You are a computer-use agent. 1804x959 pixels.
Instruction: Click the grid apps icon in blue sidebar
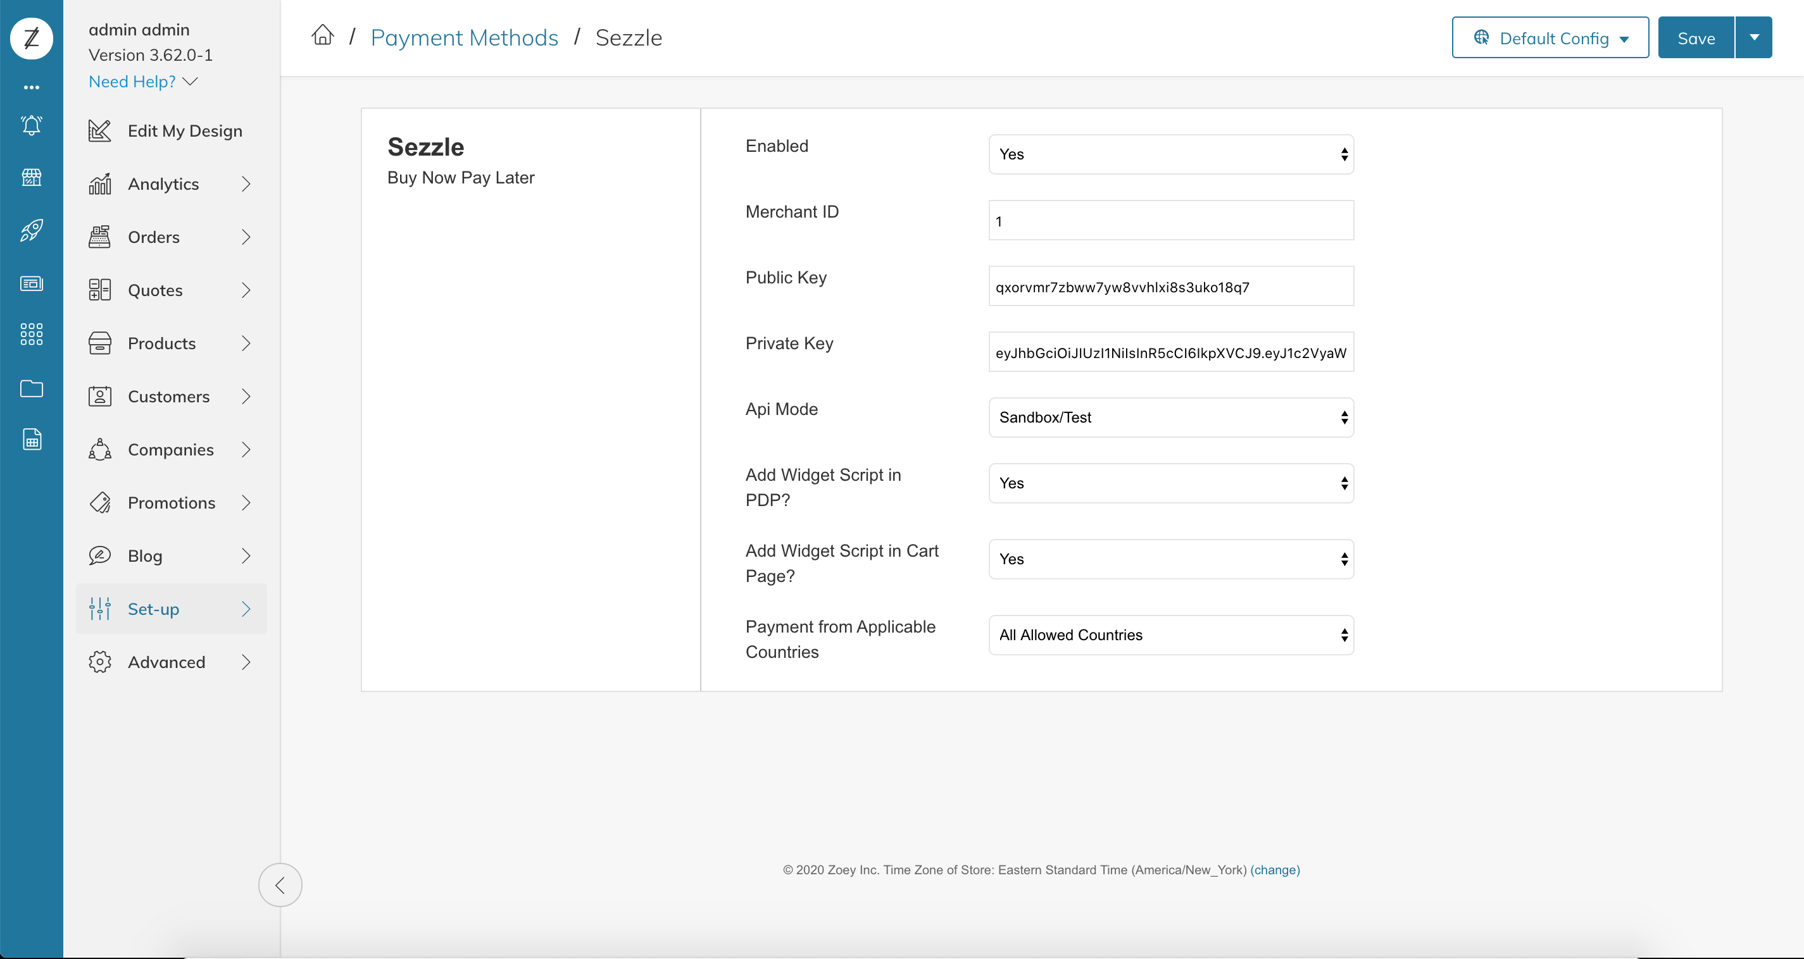point(32,334)
